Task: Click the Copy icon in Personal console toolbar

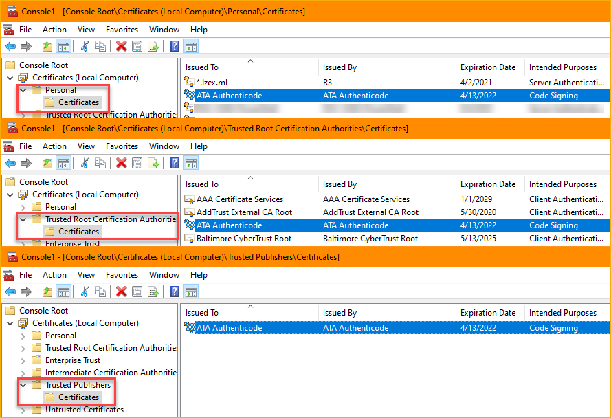Action: point(100,46)
